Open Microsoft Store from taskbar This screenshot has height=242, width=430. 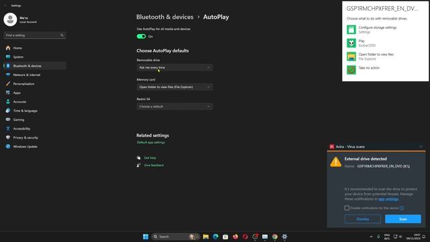click(226, 237)
